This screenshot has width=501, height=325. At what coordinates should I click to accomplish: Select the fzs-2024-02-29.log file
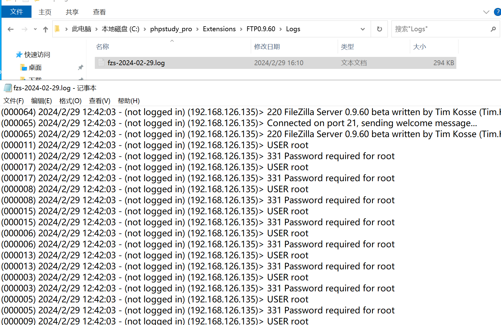tap(275, 63)
